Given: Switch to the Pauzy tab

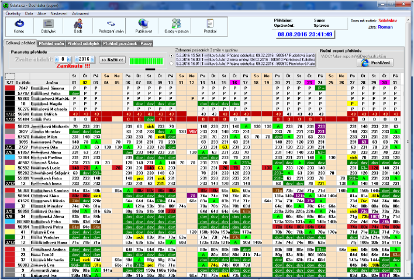Looking at the screenshot, I should click(146, 43).
